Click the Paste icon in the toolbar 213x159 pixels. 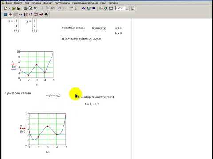point(53,8)
